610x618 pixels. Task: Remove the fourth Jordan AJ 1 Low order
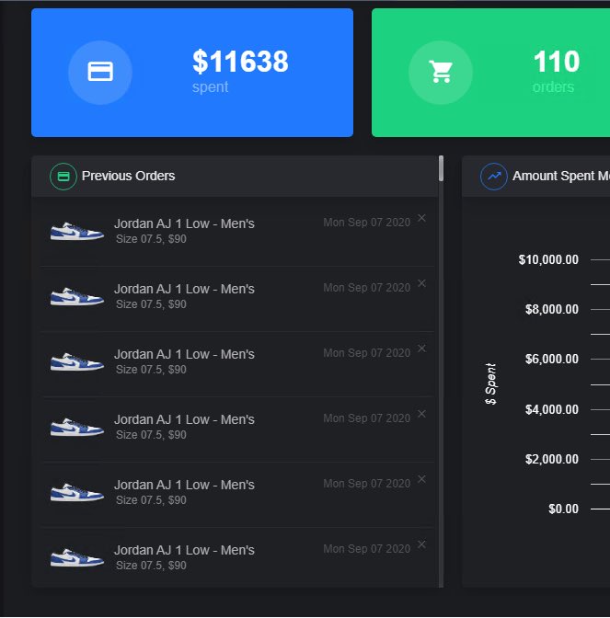click(x=421, y=414)
